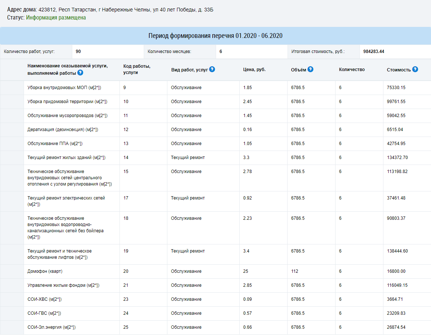The height and width of the screenshot is (335, 431).
Task: Click help icon next to Стоимость header
Action: click(415, 70)
